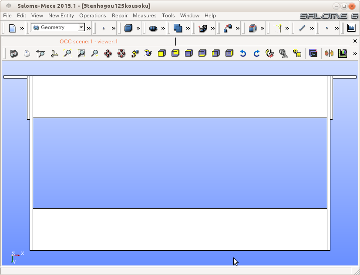
Task: Click the Create a box icon
Action: tap(128, 28)
